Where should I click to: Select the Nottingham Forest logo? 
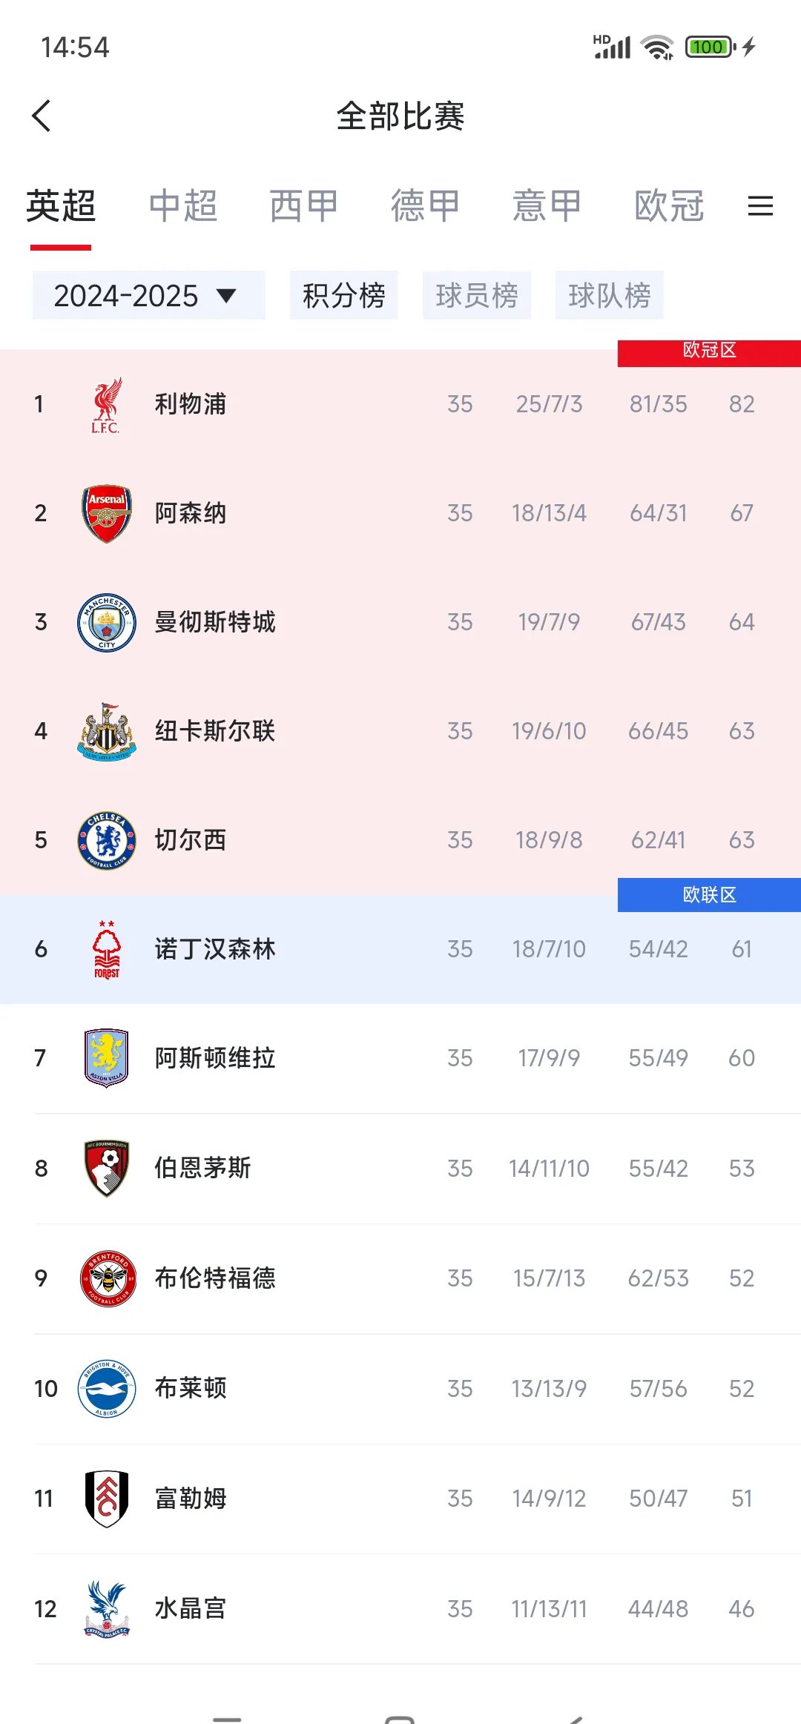pos(106,949)
